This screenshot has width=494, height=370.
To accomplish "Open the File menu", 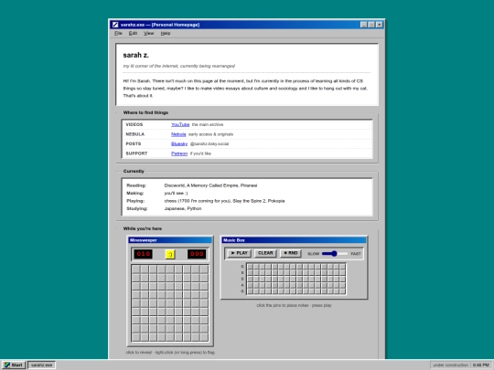I will 118,34.
